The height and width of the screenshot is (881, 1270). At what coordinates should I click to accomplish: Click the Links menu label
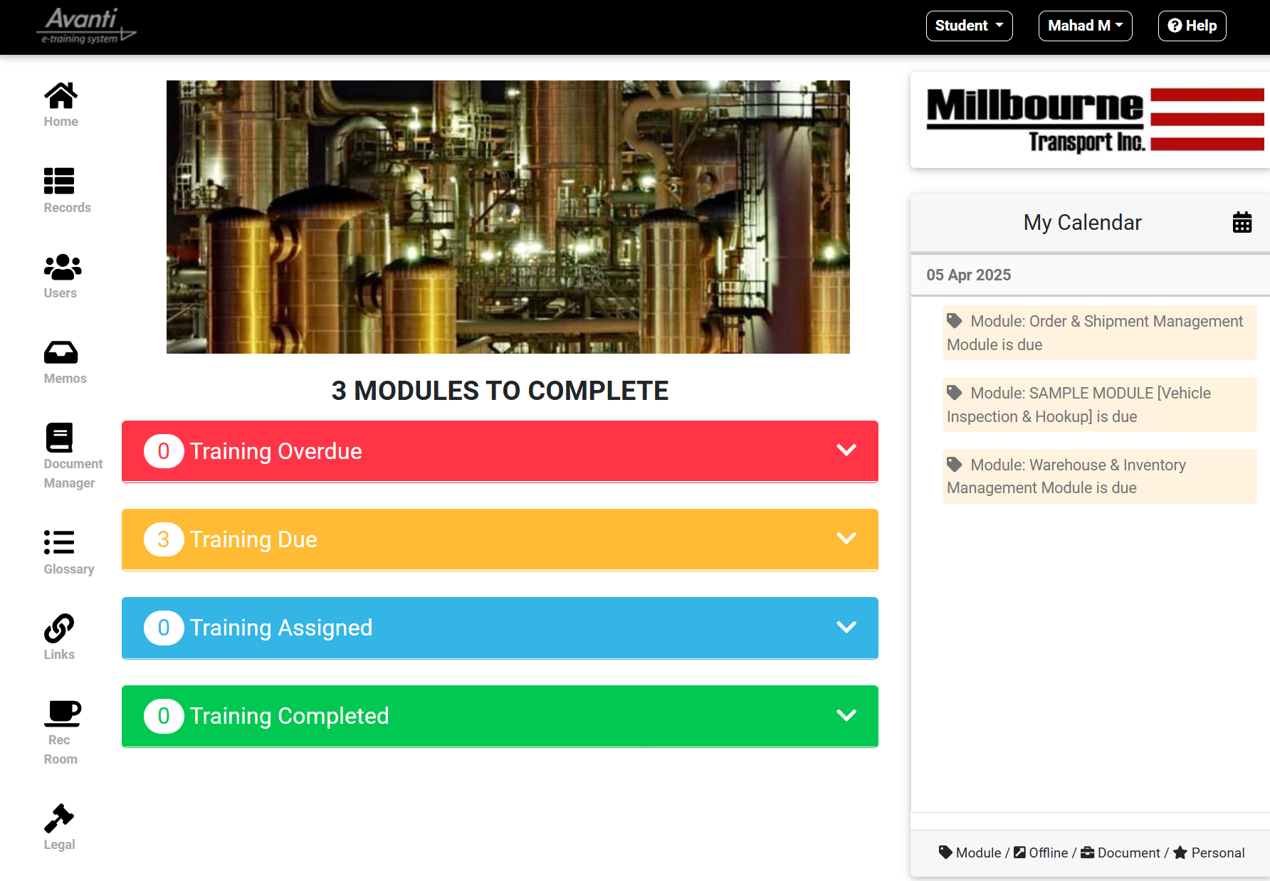(x=59, y=655)
